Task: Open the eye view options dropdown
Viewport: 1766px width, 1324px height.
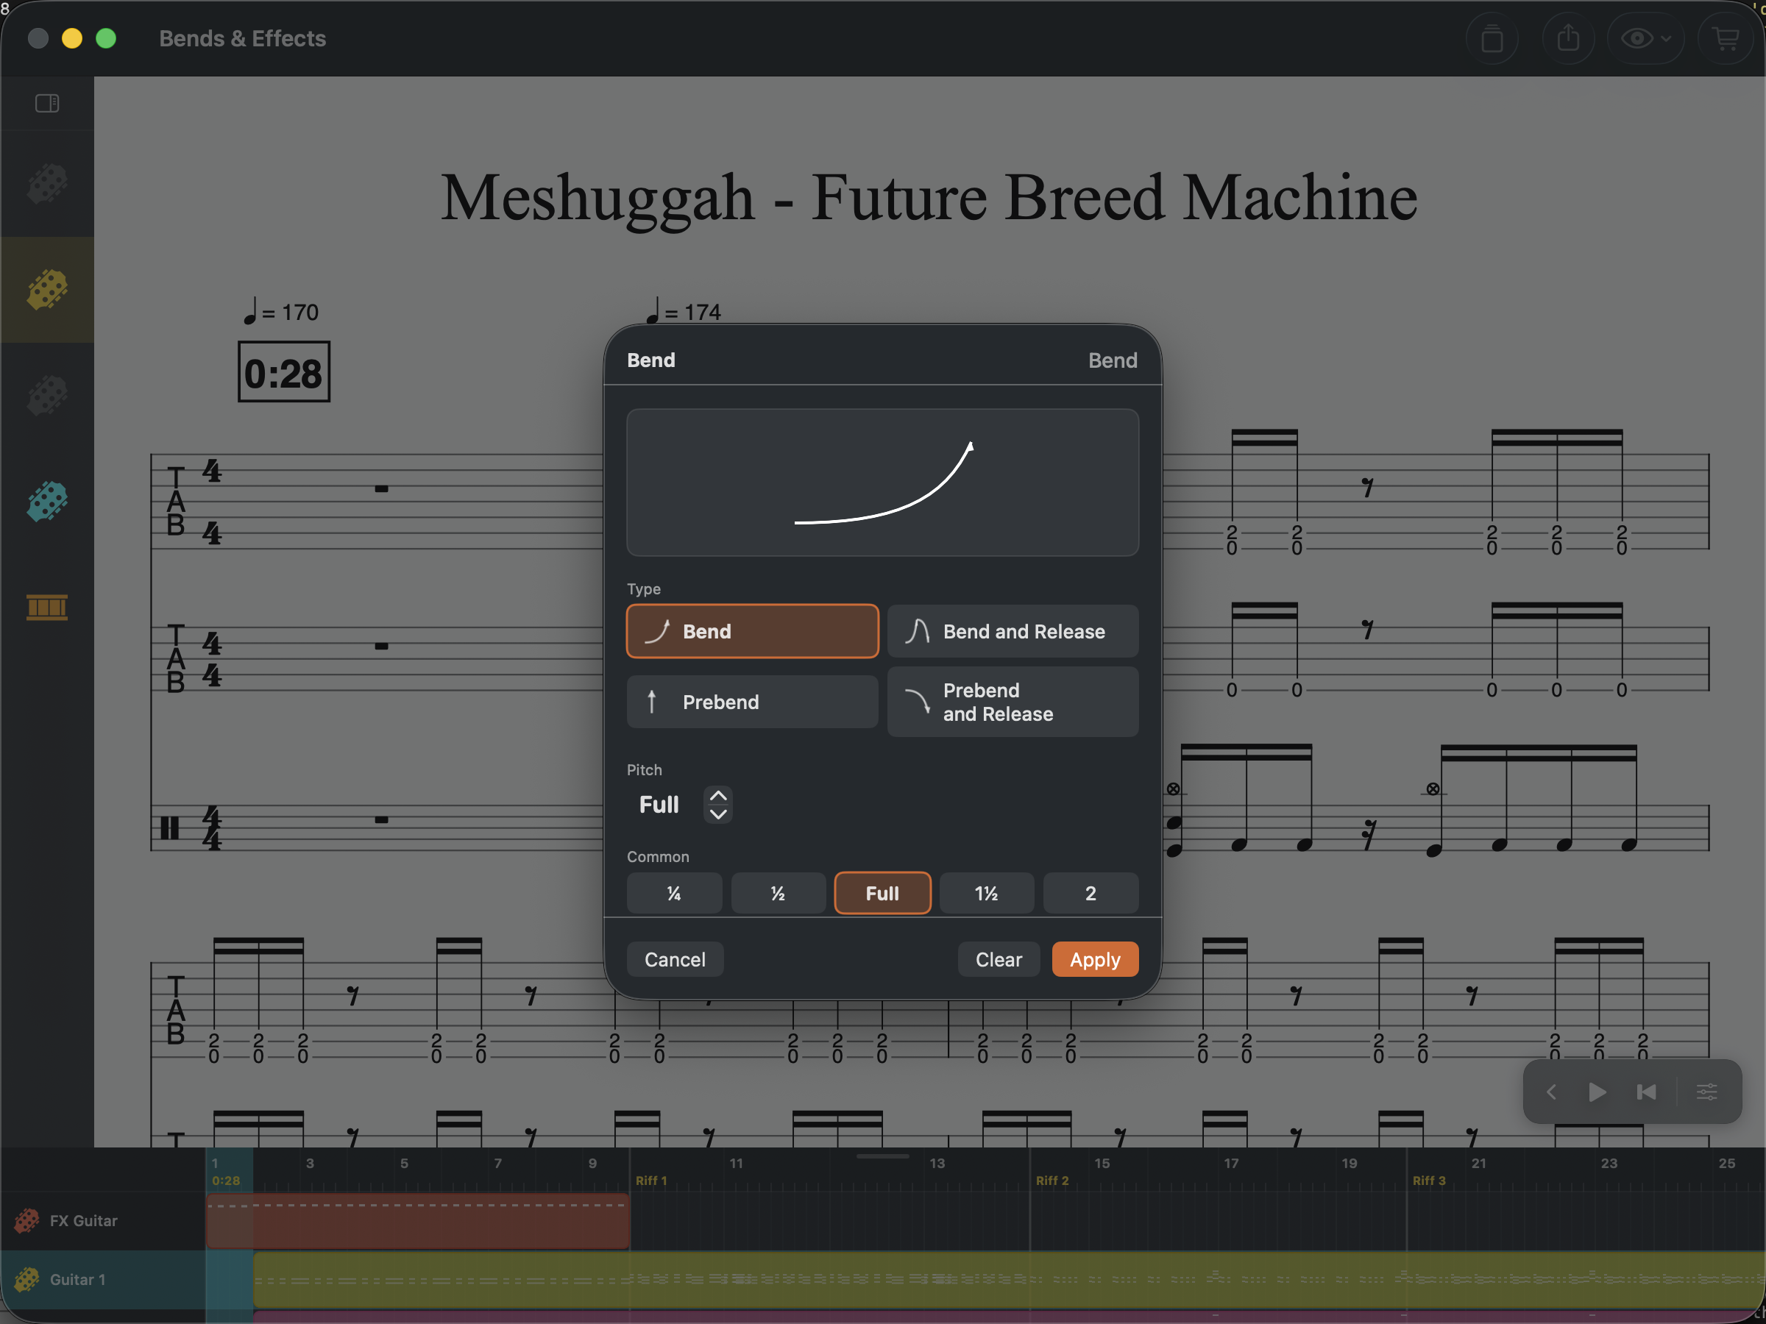Action: tap(1645, 38)
